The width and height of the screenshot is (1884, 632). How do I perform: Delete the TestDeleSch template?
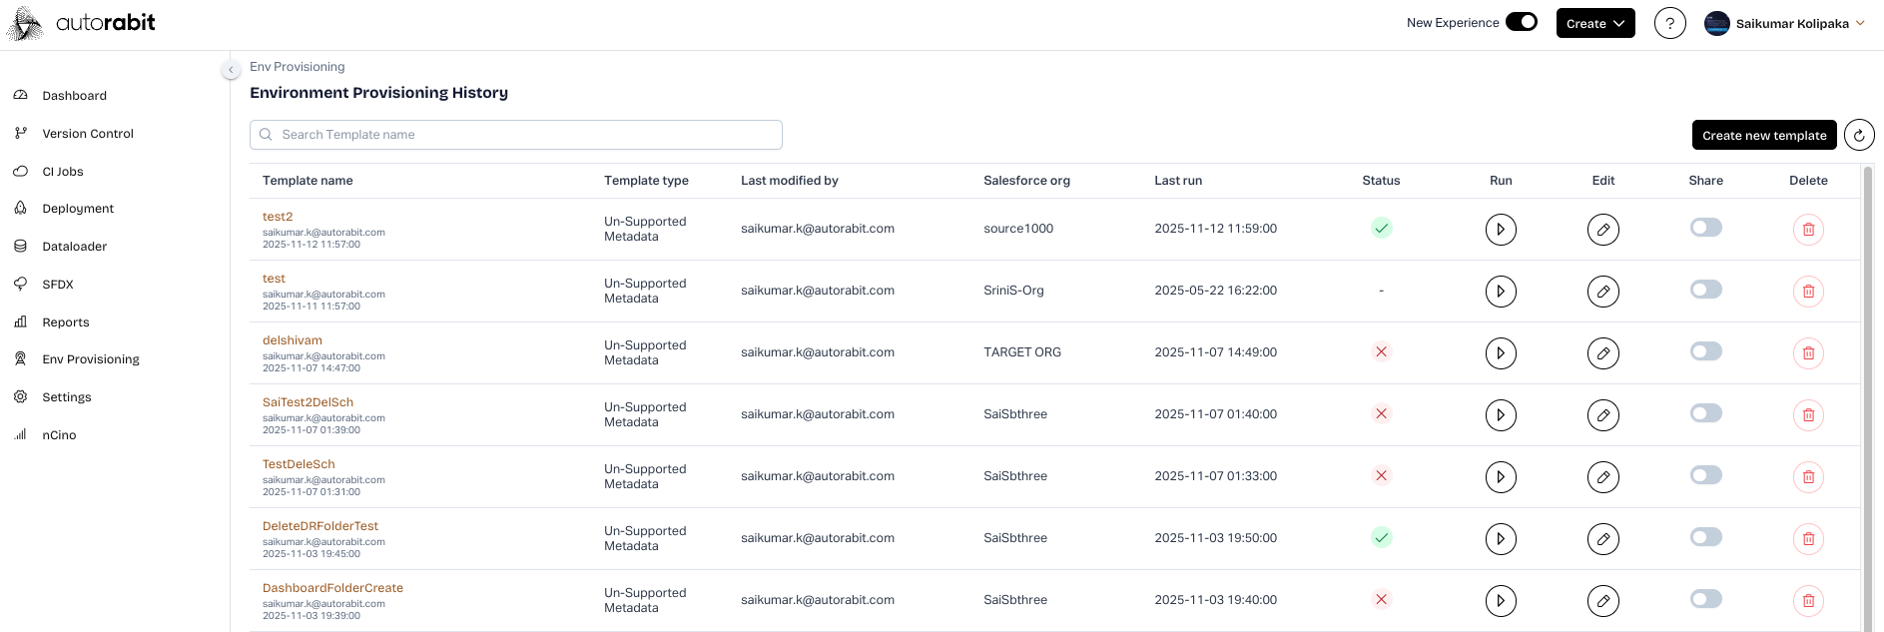pos(1807,477)
